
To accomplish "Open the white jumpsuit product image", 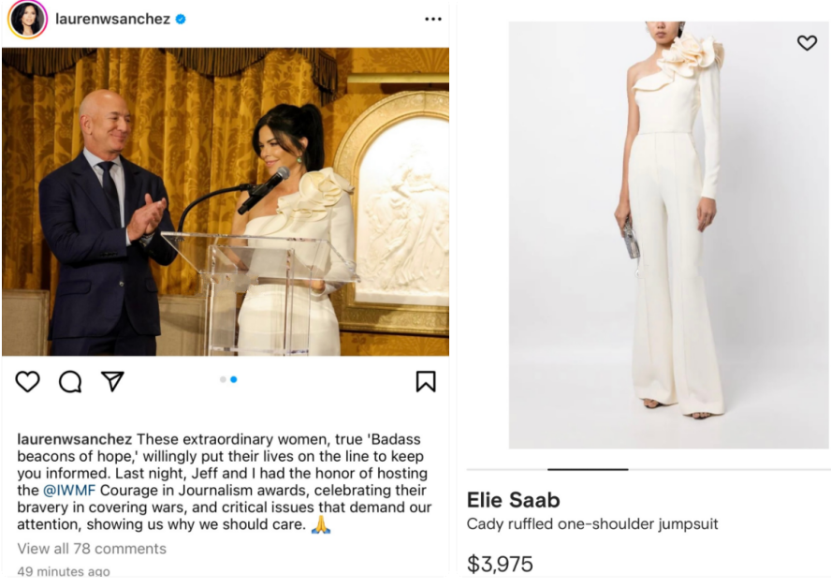I will [668, 234].
